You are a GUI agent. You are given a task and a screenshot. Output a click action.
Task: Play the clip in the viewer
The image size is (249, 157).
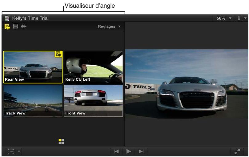pos(128,151)
